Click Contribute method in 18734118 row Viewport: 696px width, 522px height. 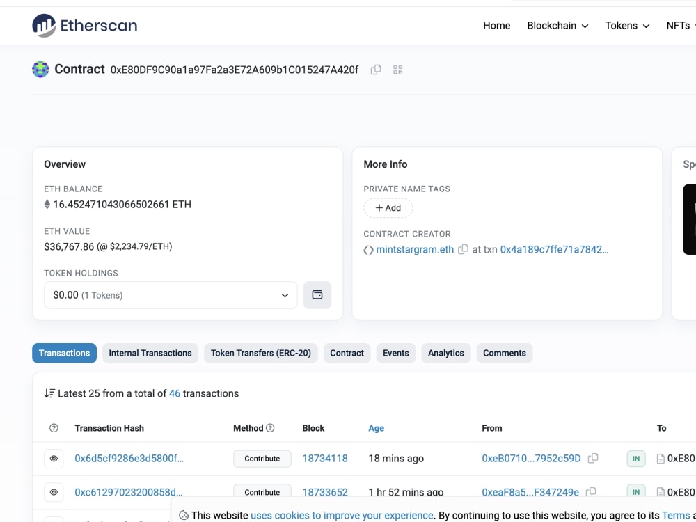click(x=262, y=459)
